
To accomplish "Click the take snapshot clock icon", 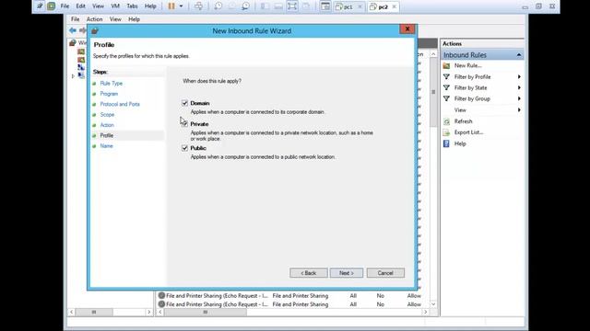I will coord(218,6).
